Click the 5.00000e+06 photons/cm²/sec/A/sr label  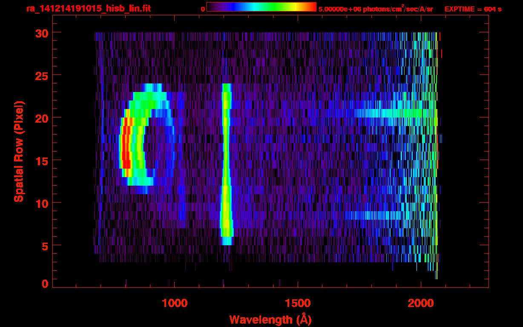376,9
